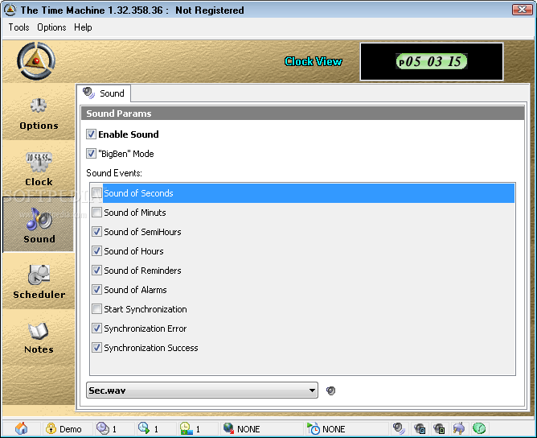Viewport: 537px width, 438px height.
Task: Click NONE next to the alarm clock icon
Action: tap(334, 429)
